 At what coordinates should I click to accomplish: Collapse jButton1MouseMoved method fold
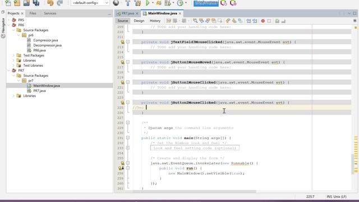click(128, 62)
